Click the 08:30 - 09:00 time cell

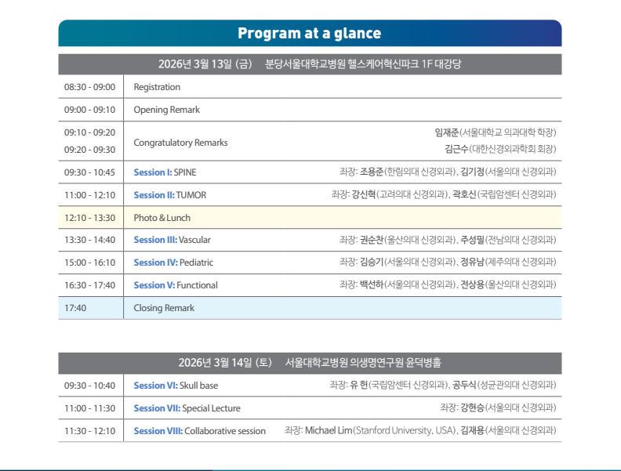89,87
